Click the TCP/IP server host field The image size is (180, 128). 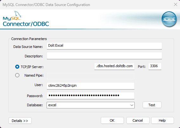pos(114,66)
